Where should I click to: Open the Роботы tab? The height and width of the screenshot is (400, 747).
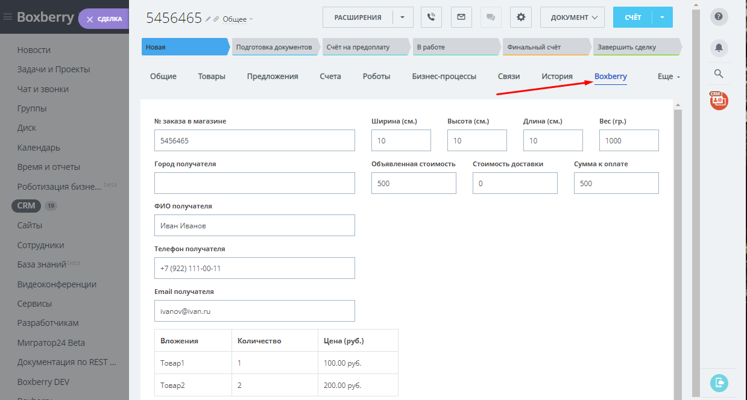pos(376,77)
